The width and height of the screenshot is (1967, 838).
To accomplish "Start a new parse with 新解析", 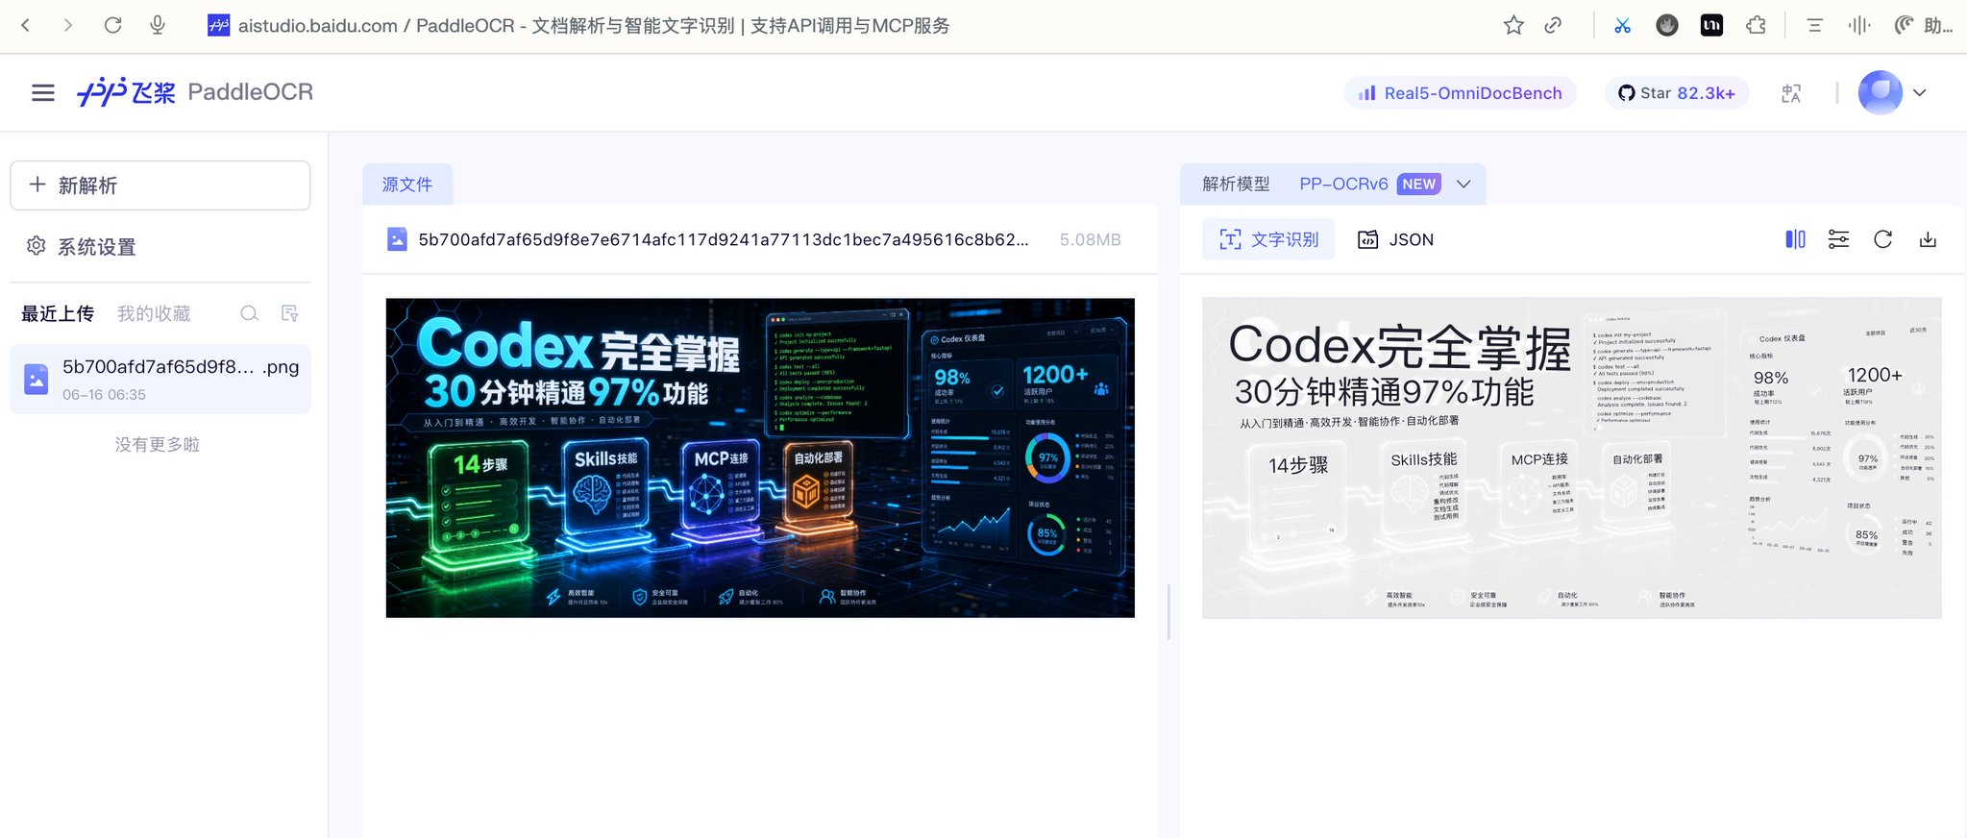I will click(x=160, y=185).
